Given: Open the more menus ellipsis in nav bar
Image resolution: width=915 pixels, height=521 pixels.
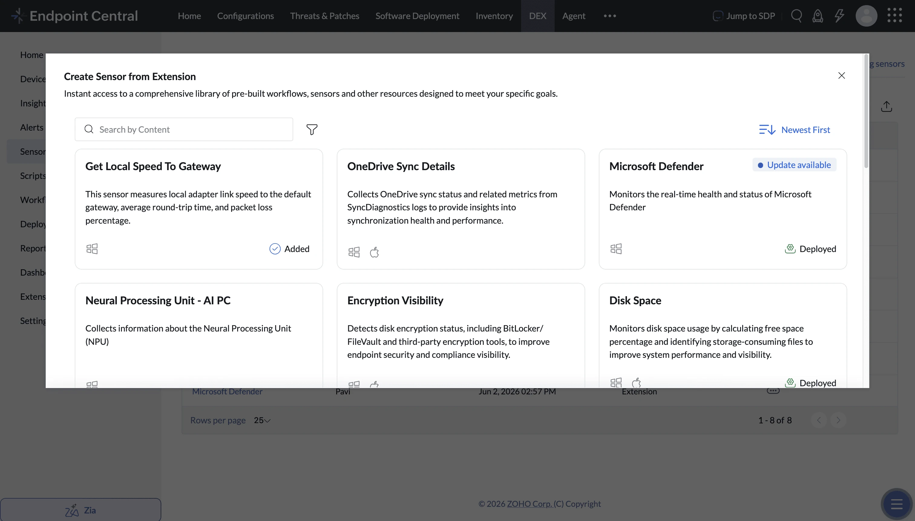Looking at the screenshot, I should point(610,16).
